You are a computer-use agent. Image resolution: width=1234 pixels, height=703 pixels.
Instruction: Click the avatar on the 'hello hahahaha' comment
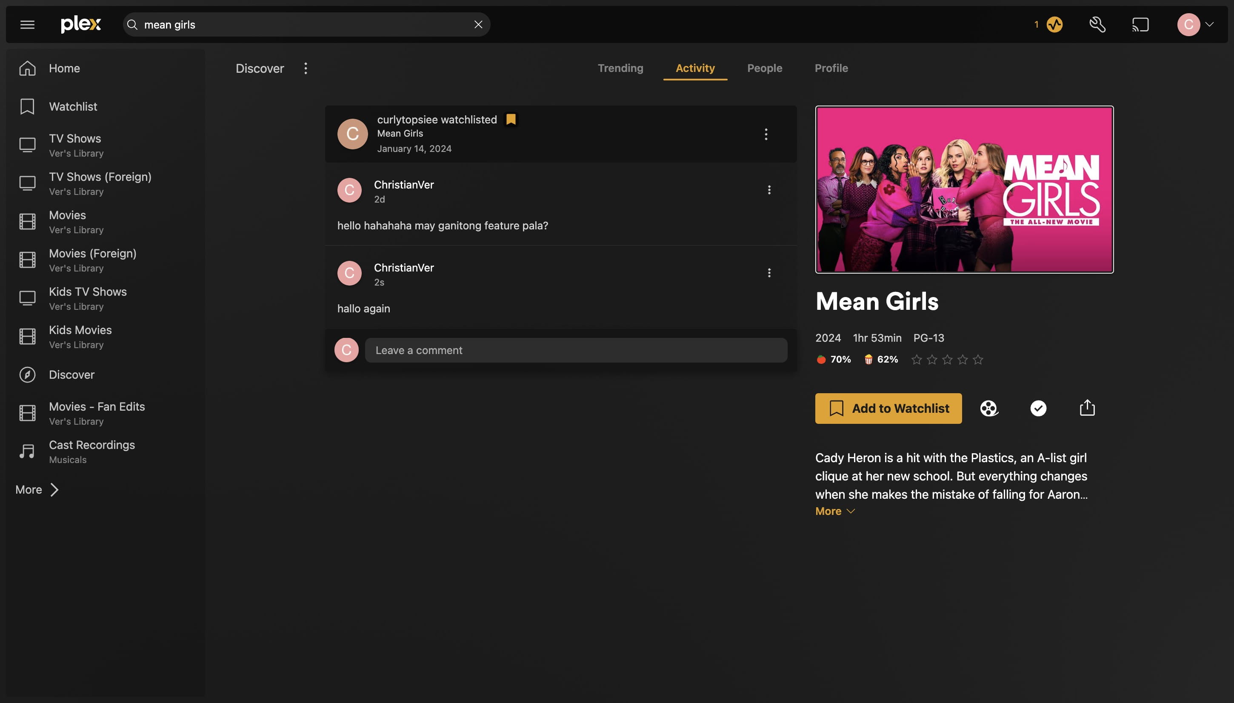point(349,190)
